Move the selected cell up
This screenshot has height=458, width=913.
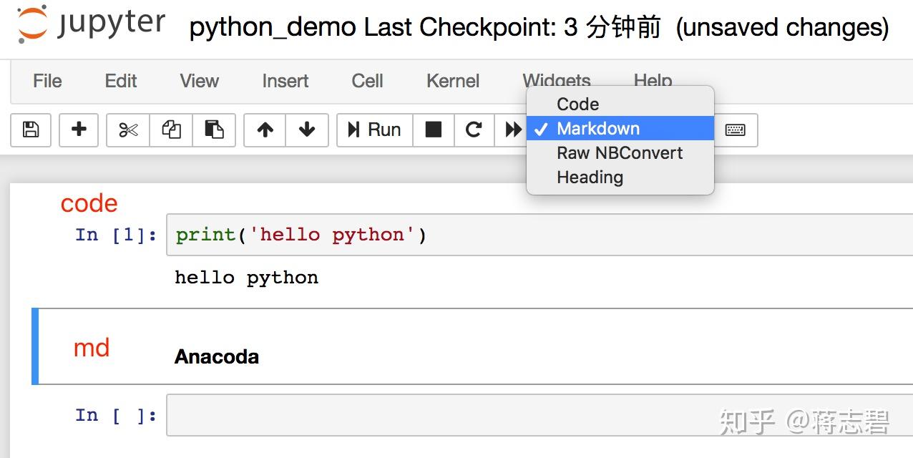click(x=265, y=130)
